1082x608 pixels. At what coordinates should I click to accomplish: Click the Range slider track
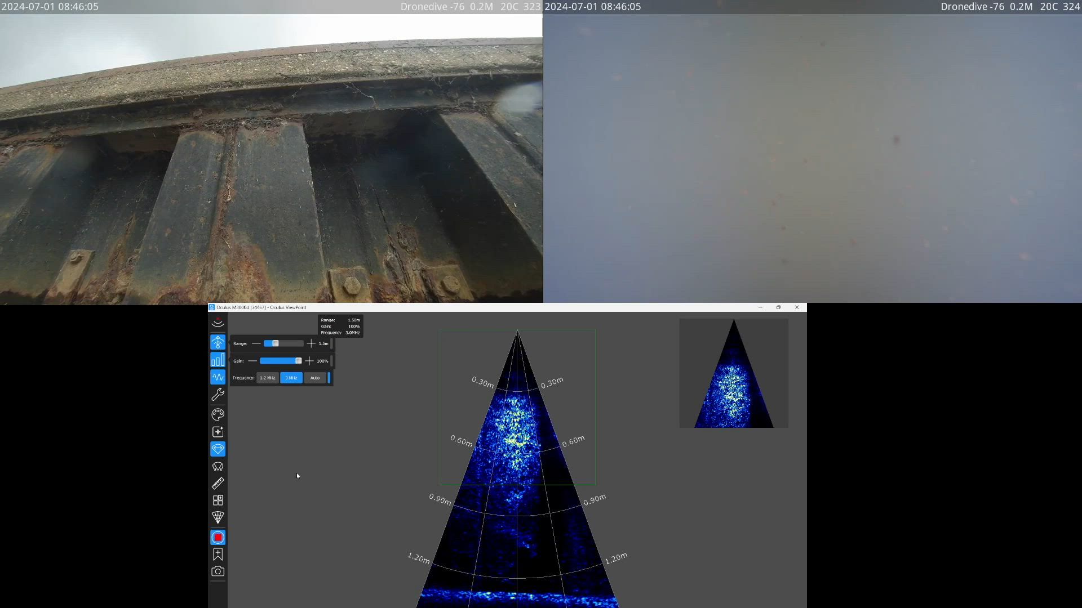click(x=283, y=343)
